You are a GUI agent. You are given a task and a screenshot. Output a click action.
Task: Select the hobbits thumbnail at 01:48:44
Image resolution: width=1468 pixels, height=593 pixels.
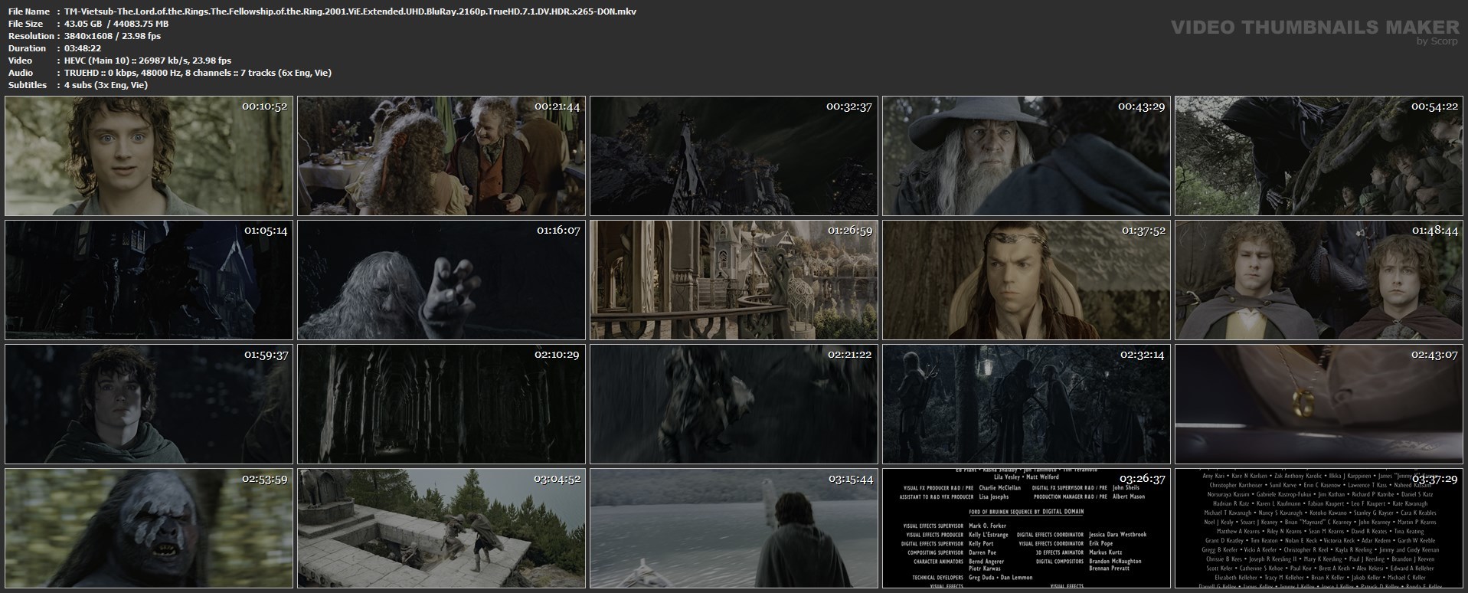(1319, 280)
